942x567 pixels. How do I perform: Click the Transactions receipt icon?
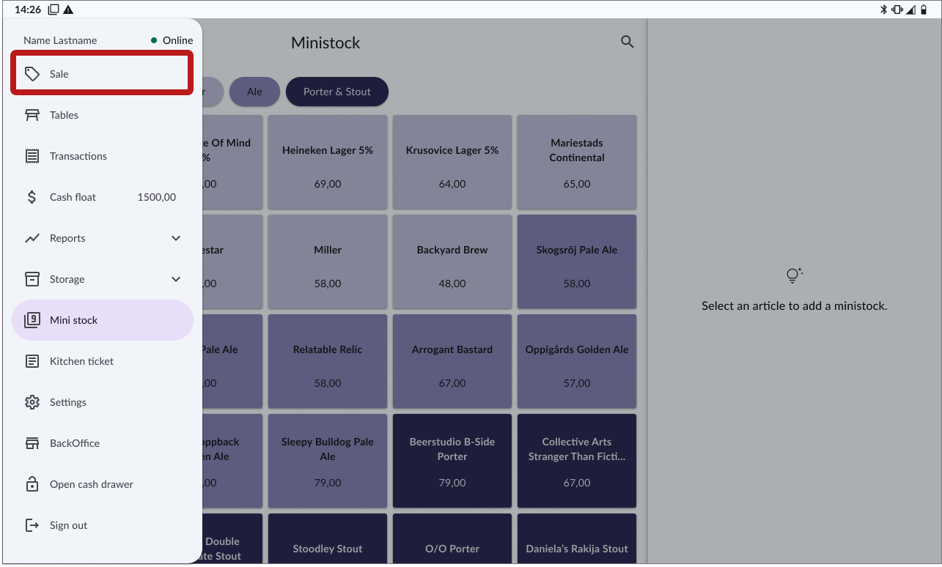tap(32, 156)
